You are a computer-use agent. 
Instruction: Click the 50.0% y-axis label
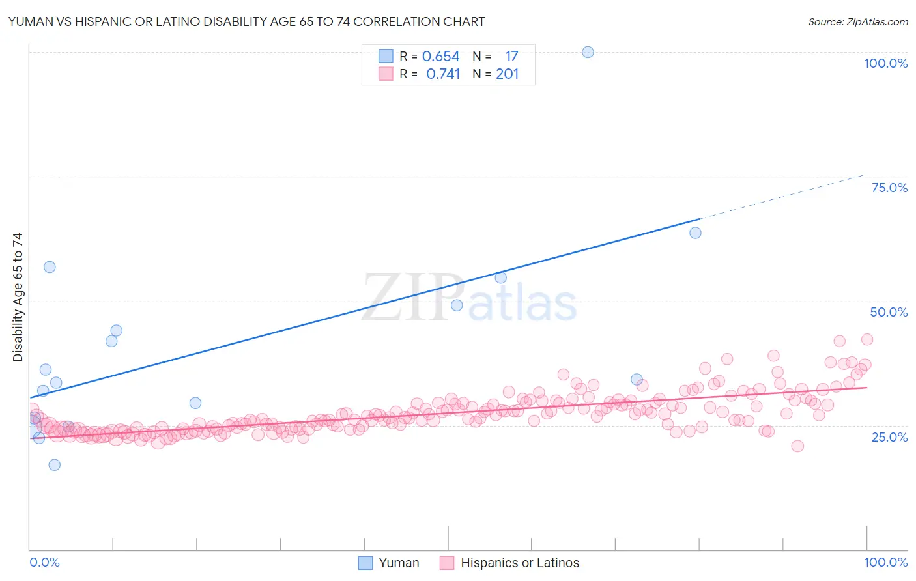point(889,312)
